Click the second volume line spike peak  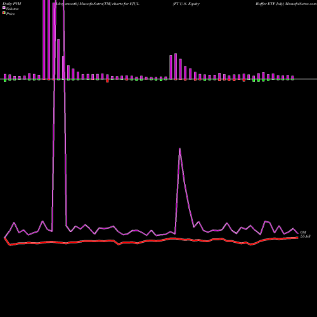179,148
